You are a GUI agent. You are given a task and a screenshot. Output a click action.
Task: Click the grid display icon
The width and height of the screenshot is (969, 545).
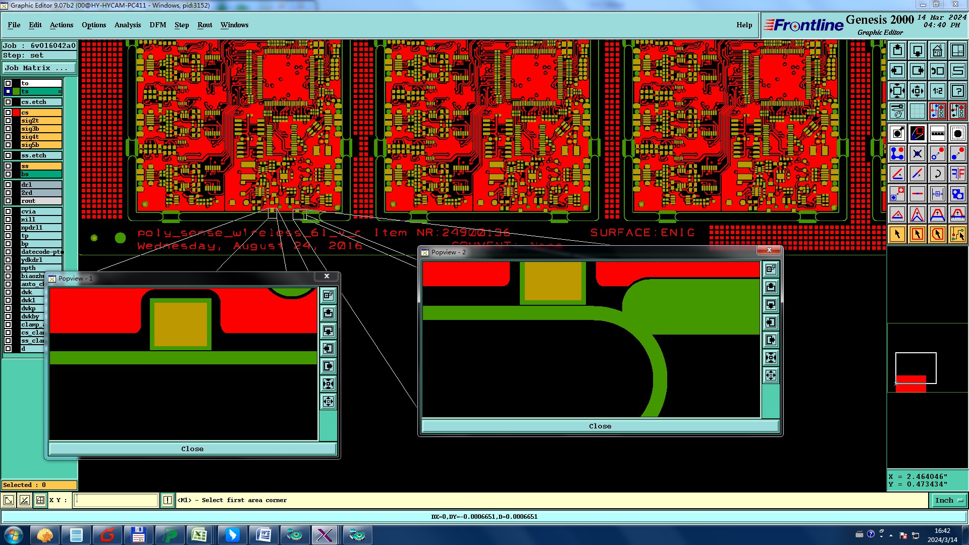click(917, 111)
